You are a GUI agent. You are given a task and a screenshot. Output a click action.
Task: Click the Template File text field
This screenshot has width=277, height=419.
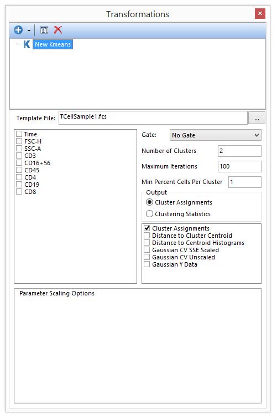tap(153, 118)
